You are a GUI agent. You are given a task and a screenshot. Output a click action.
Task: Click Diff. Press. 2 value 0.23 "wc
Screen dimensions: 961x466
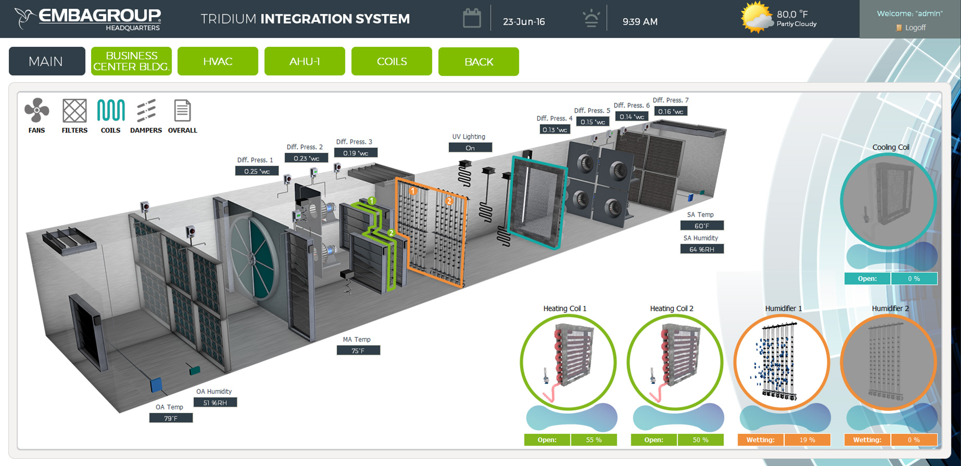[306, 158]
